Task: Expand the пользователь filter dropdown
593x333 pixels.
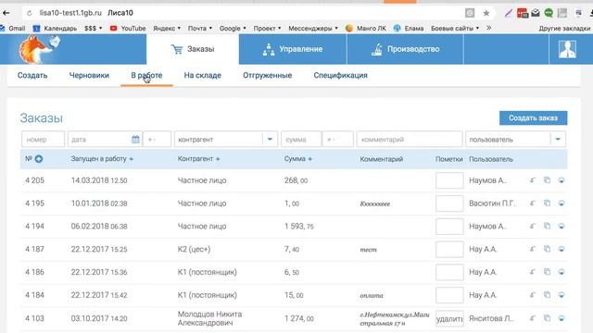Action: click(x=558, y=140)
